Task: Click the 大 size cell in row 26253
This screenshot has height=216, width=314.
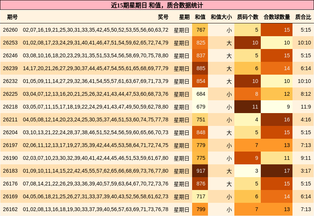Action: [229, 43]
